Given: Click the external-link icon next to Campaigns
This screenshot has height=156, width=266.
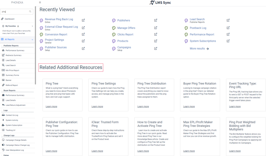Looking at the screenshot, I should [x=156, y=49].
